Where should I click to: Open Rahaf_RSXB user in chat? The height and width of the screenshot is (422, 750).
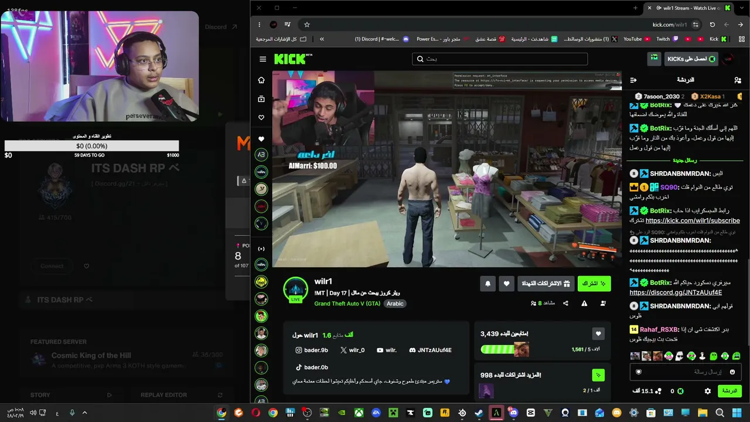click(658, 329)
